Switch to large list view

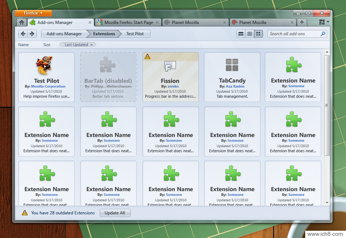241,34
